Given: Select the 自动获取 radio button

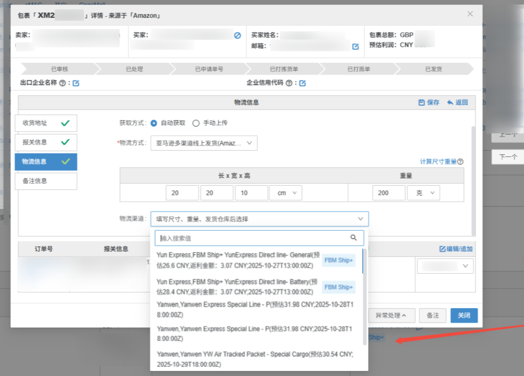Looking at the screenshot, I should click(154, 123).
